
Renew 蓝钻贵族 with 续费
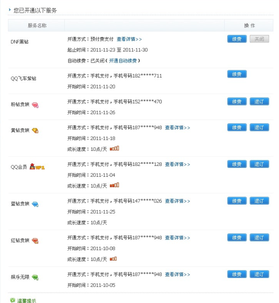pyautogui.click(x=237, y=201)
